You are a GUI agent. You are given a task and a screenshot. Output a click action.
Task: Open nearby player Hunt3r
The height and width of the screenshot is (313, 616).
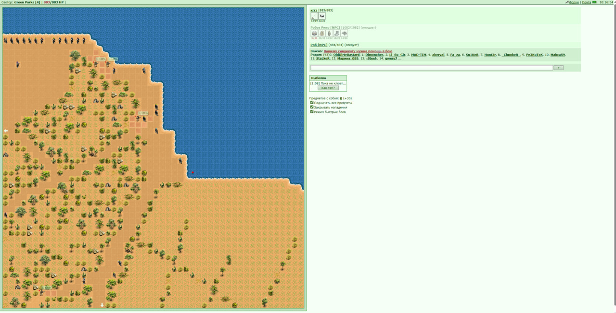pyautogui.click(x=490, y=55)
